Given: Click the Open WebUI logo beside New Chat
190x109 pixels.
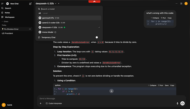Looking at the screenshot, I should coord(7,4).
